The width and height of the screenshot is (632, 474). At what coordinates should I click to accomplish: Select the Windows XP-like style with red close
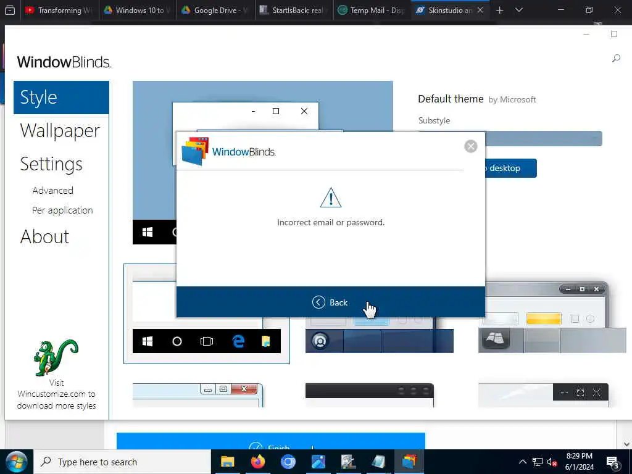coord(198,395)
